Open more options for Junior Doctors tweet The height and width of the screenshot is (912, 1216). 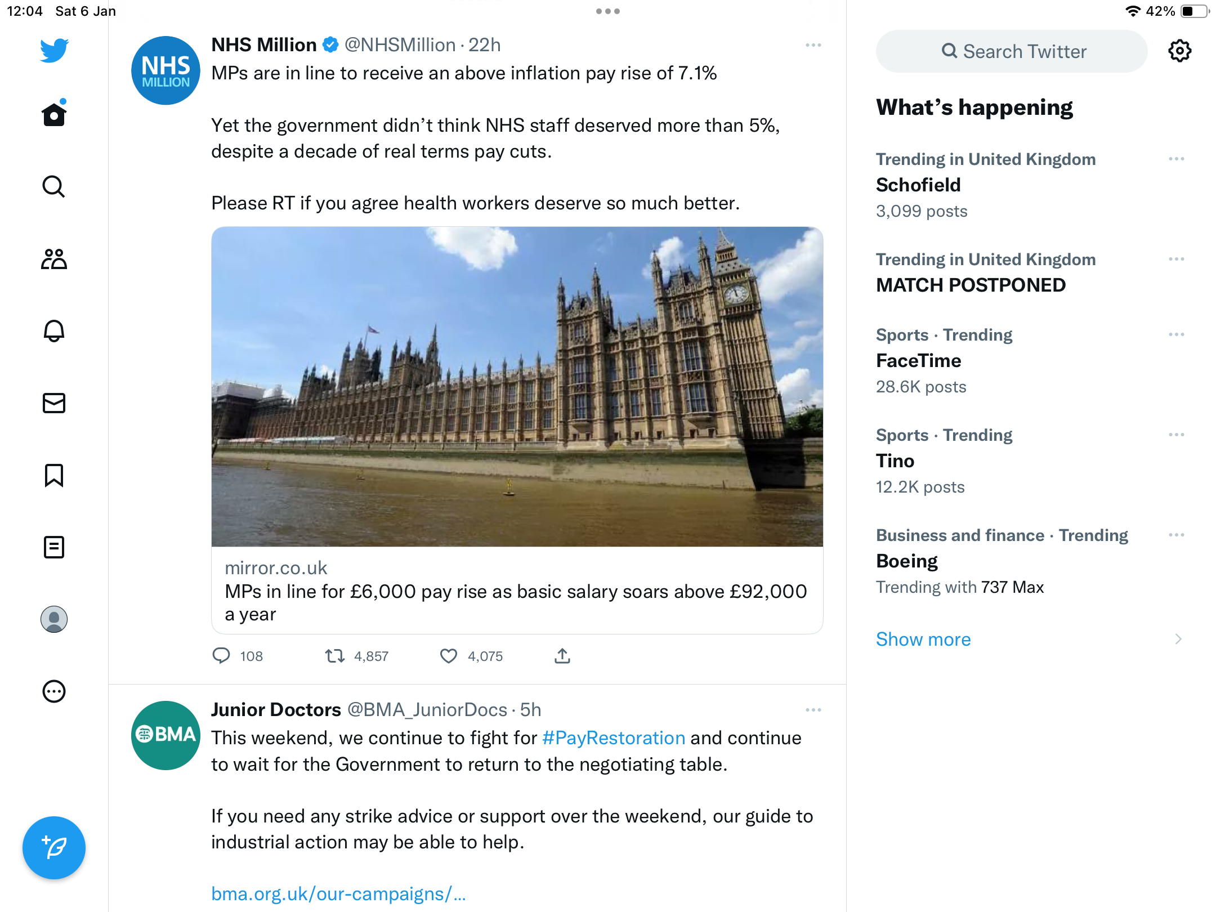pyautogui.click(x=813, y=710)
